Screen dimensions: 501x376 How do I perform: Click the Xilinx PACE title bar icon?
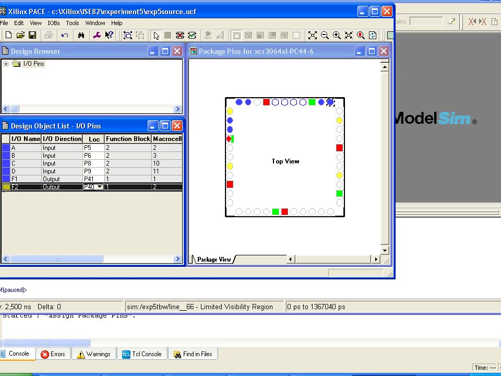click(x=3, y=11)
